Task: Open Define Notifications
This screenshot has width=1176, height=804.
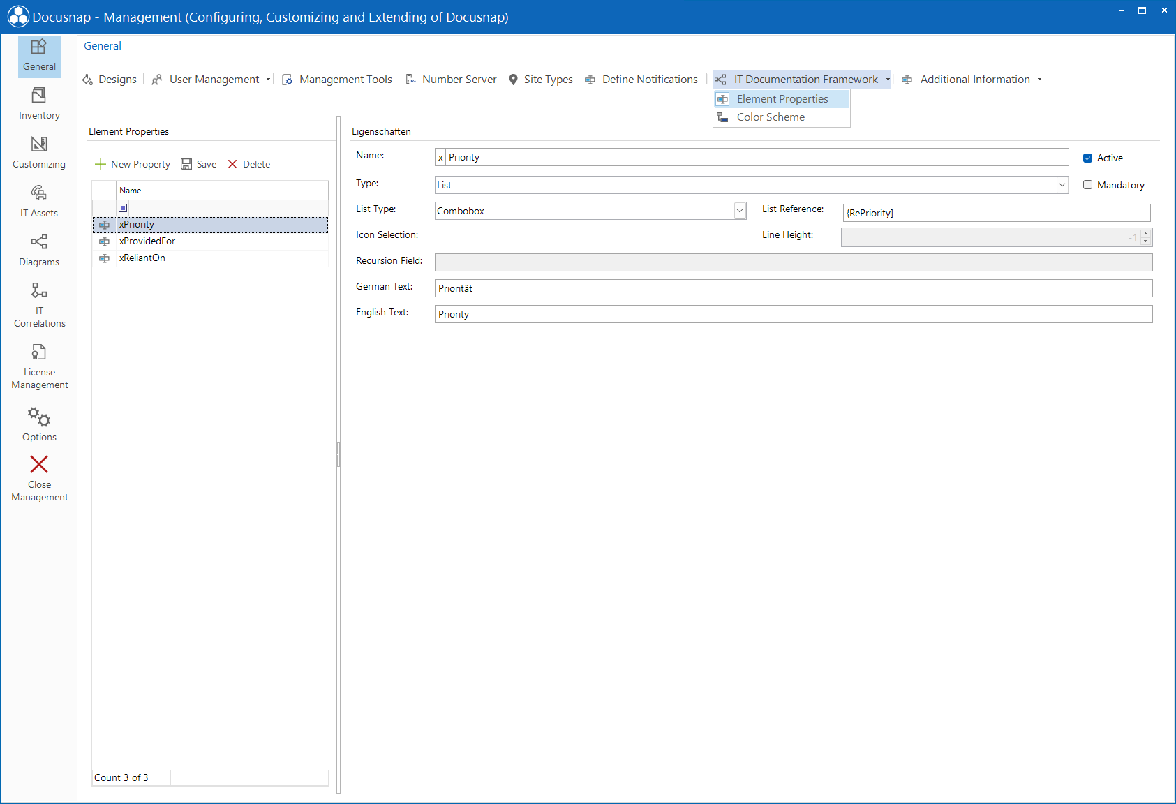Action: 641,80
